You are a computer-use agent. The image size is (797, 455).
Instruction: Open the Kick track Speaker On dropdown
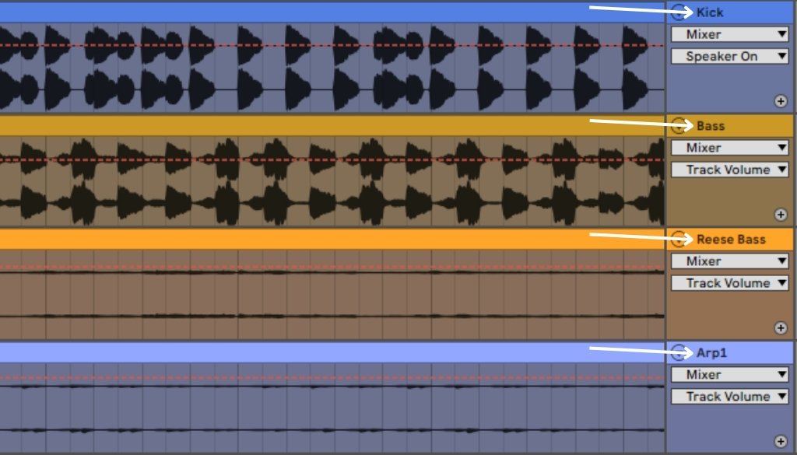point(730,56)
